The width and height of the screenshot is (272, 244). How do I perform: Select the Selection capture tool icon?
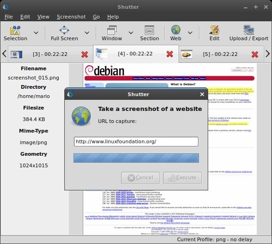click(15, 30)
